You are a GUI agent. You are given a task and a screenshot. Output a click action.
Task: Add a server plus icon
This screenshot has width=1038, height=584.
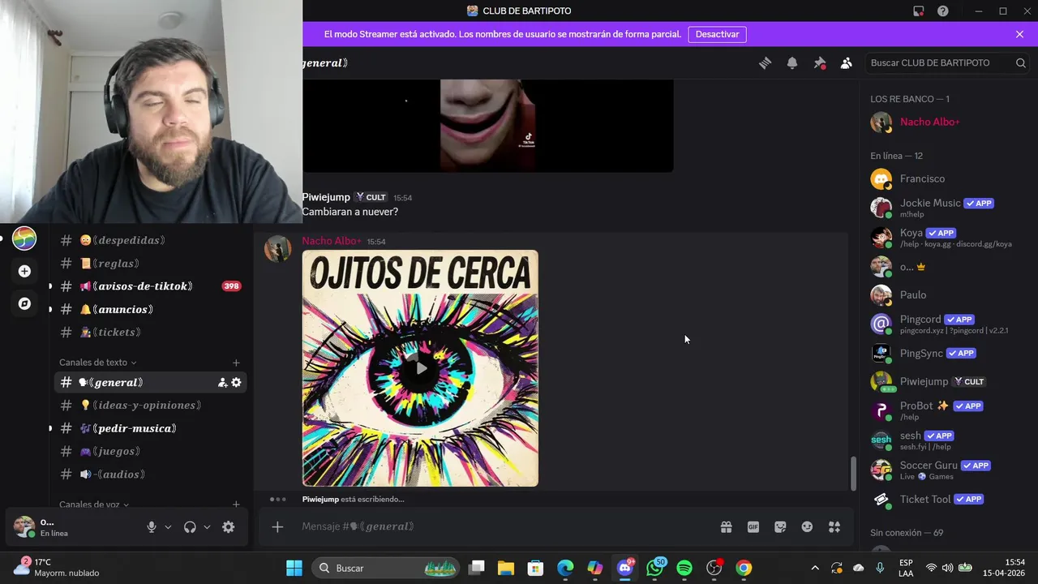tap(24, 271)
